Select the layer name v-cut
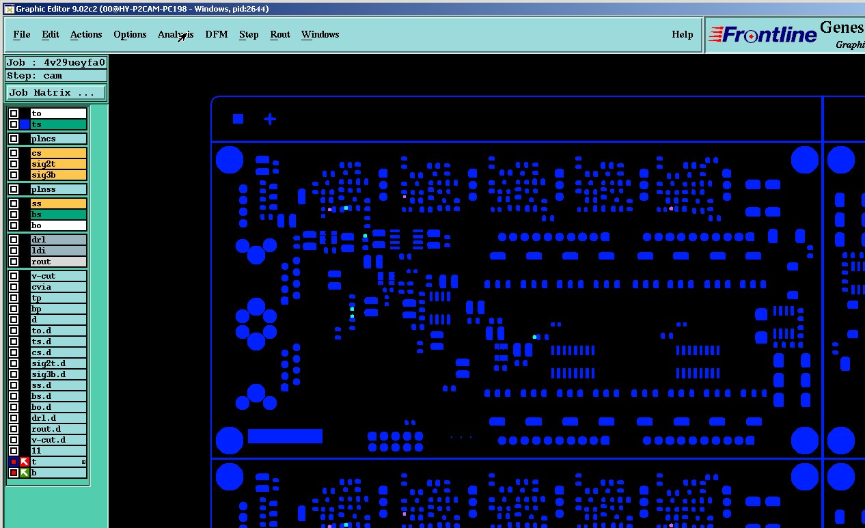The image size is (865, 528). pos(59,276)
